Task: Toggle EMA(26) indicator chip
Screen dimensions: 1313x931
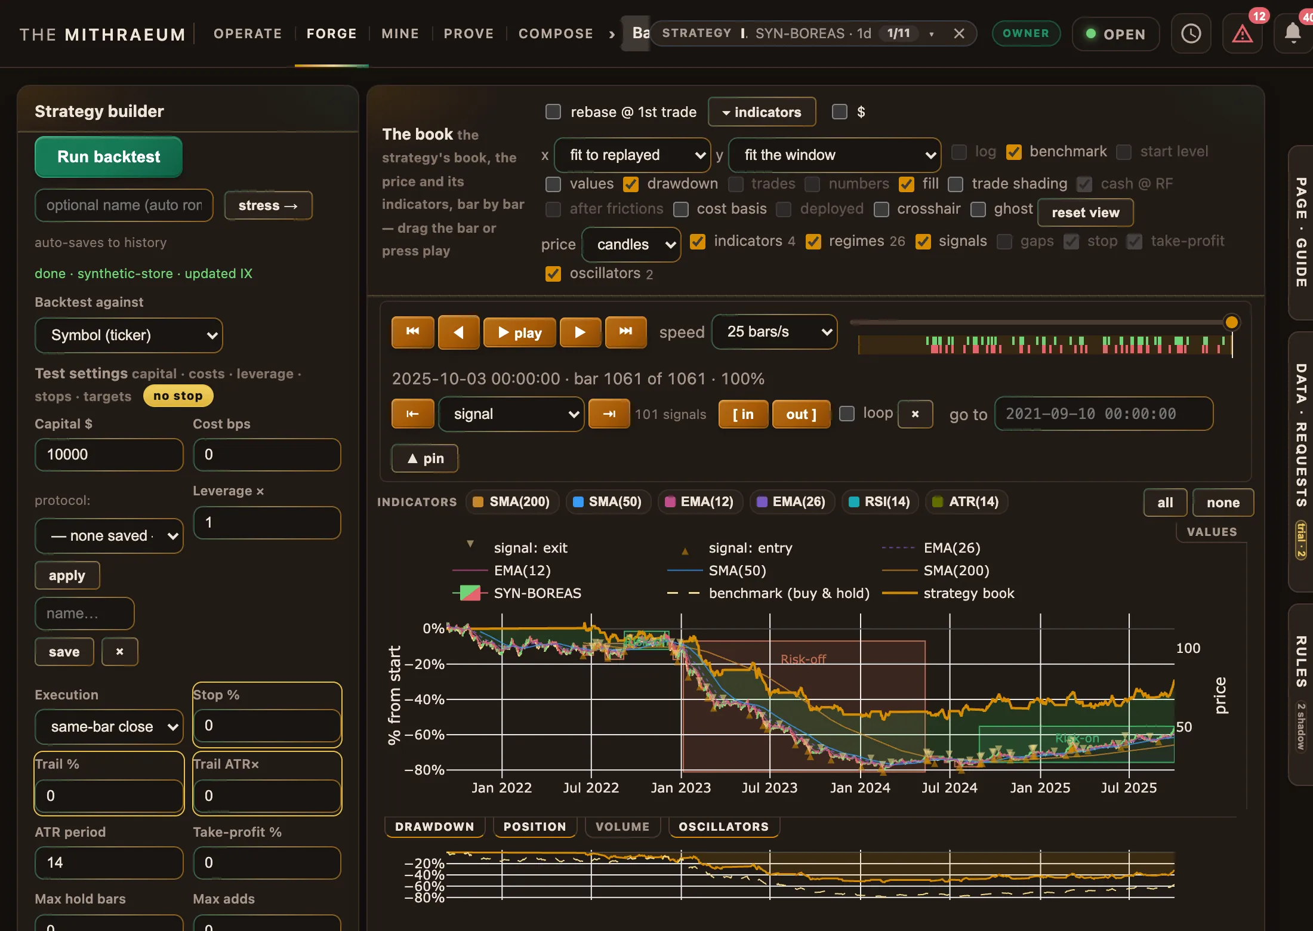Action: [x=791, y=501]
